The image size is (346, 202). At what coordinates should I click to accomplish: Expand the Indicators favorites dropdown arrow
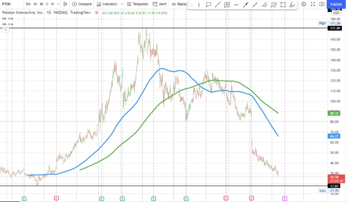pos(122,4)
